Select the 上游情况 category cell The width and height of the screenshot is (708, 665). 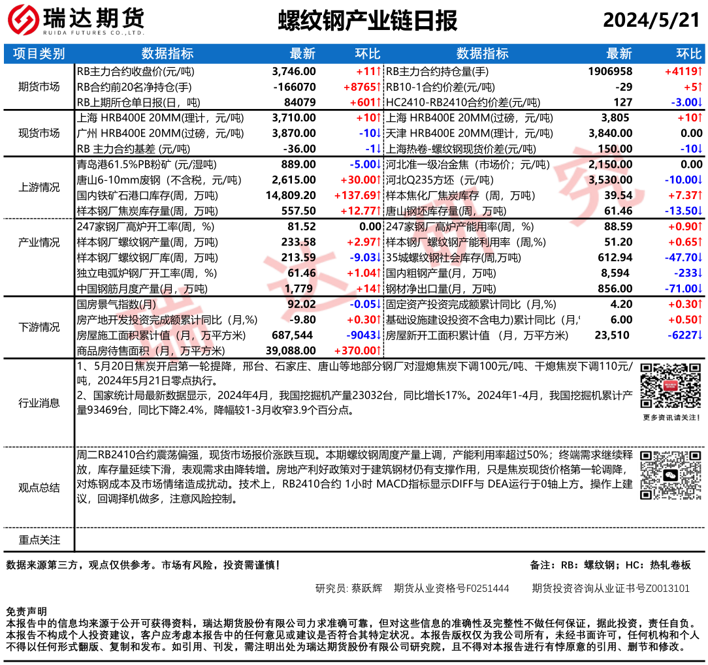tap(39, 188)
